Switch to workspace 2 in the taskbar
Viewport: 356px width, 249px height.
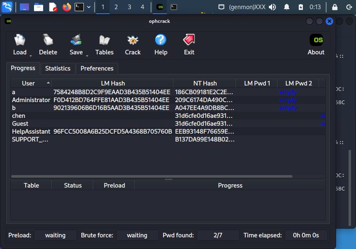[x=116, y=7]
